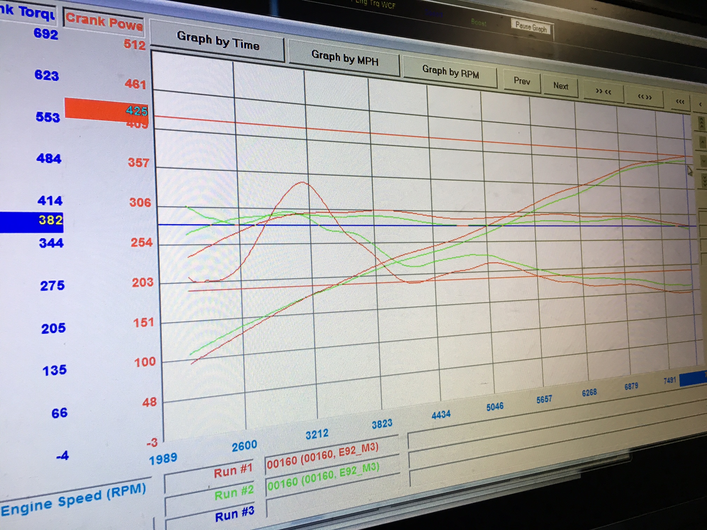The image size is (707, 530).
Task: Click the 4434 RPM axis value
Action: pyautogui.click(x=441, y=415)
